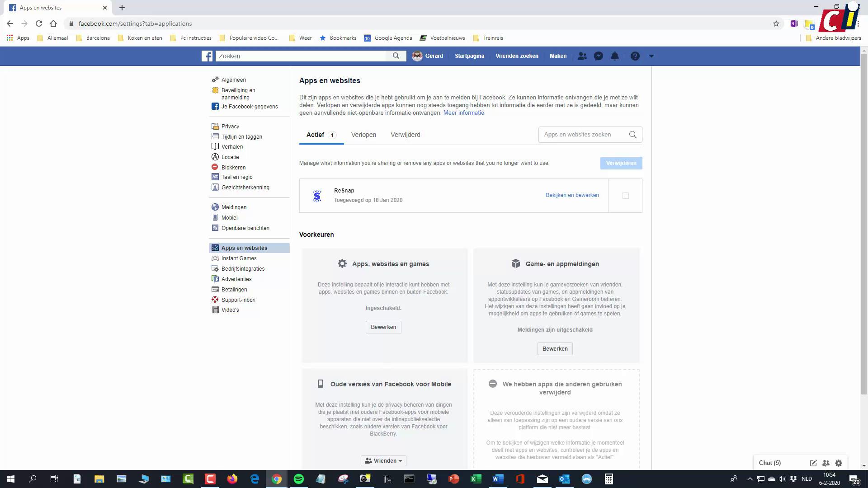
Task: Click Bewerken under Apps, websites en games
Action: point(383,327)
